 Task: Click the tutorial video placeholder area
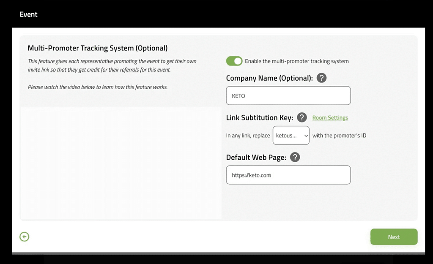click(121, 163)
